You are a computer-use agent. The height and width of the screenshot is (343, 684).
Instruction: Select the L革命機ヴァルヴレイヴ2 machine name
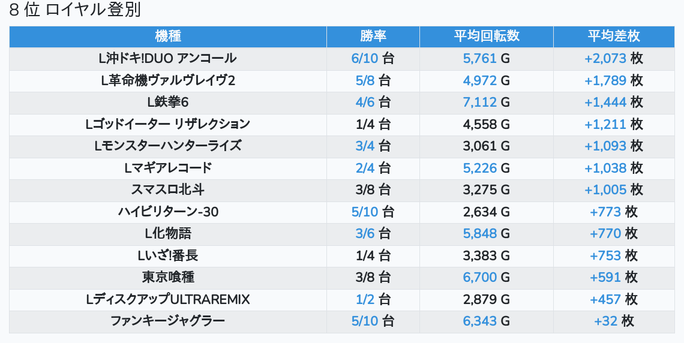coord(167,80)
